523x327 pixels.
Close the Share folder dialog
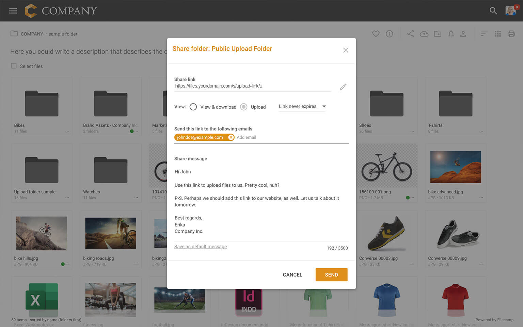coord(346,50)
